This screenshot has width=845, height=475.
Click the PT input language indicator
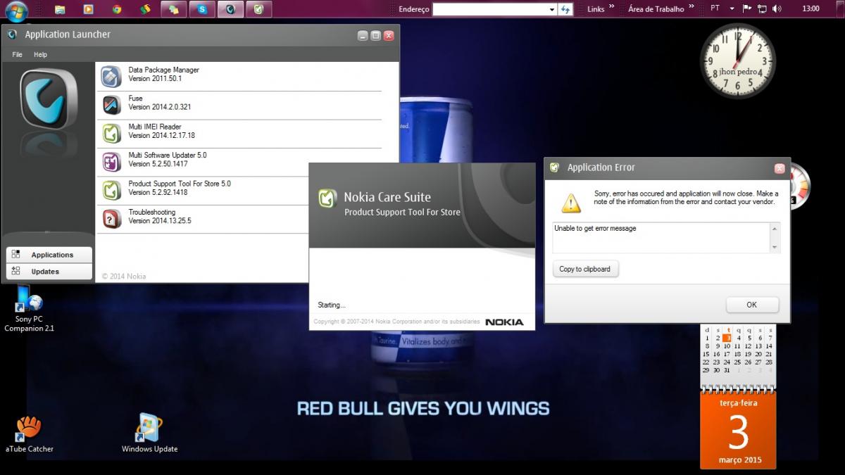click(715, 8)
